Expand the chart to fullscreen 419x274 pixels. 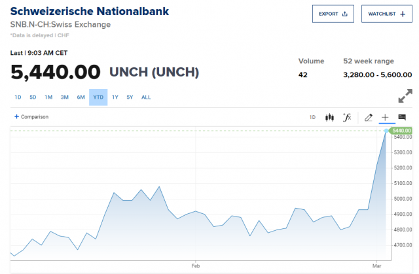(405, 96)
